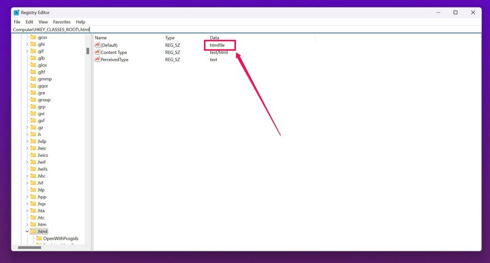The image size is (490, 263).
Task: Expand the .hpp key
Action: pos(27,197)
